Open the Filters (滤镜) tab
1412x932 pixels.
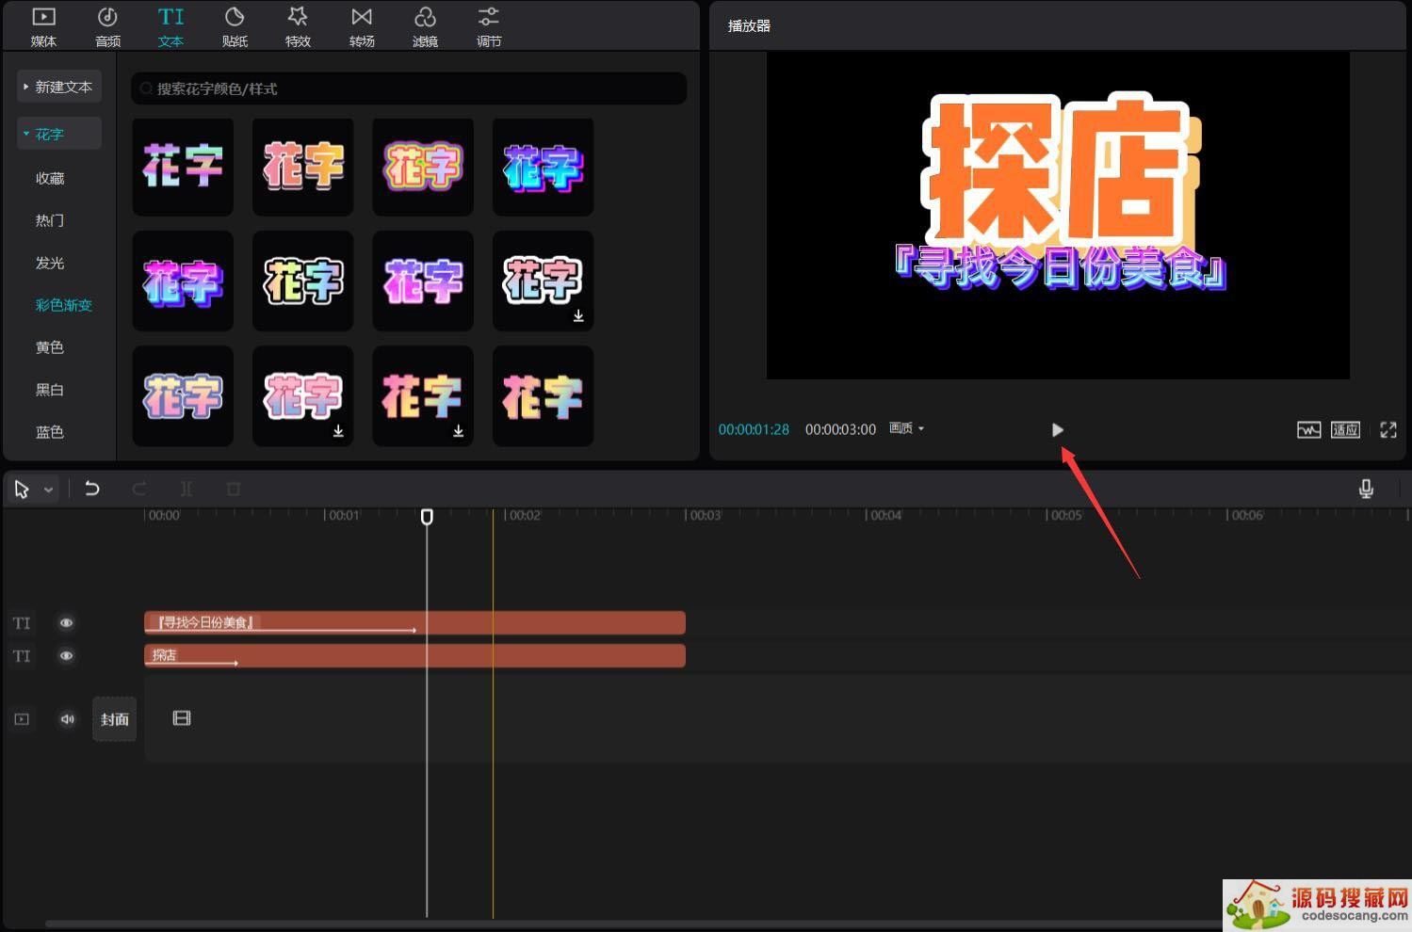[425, 26]
